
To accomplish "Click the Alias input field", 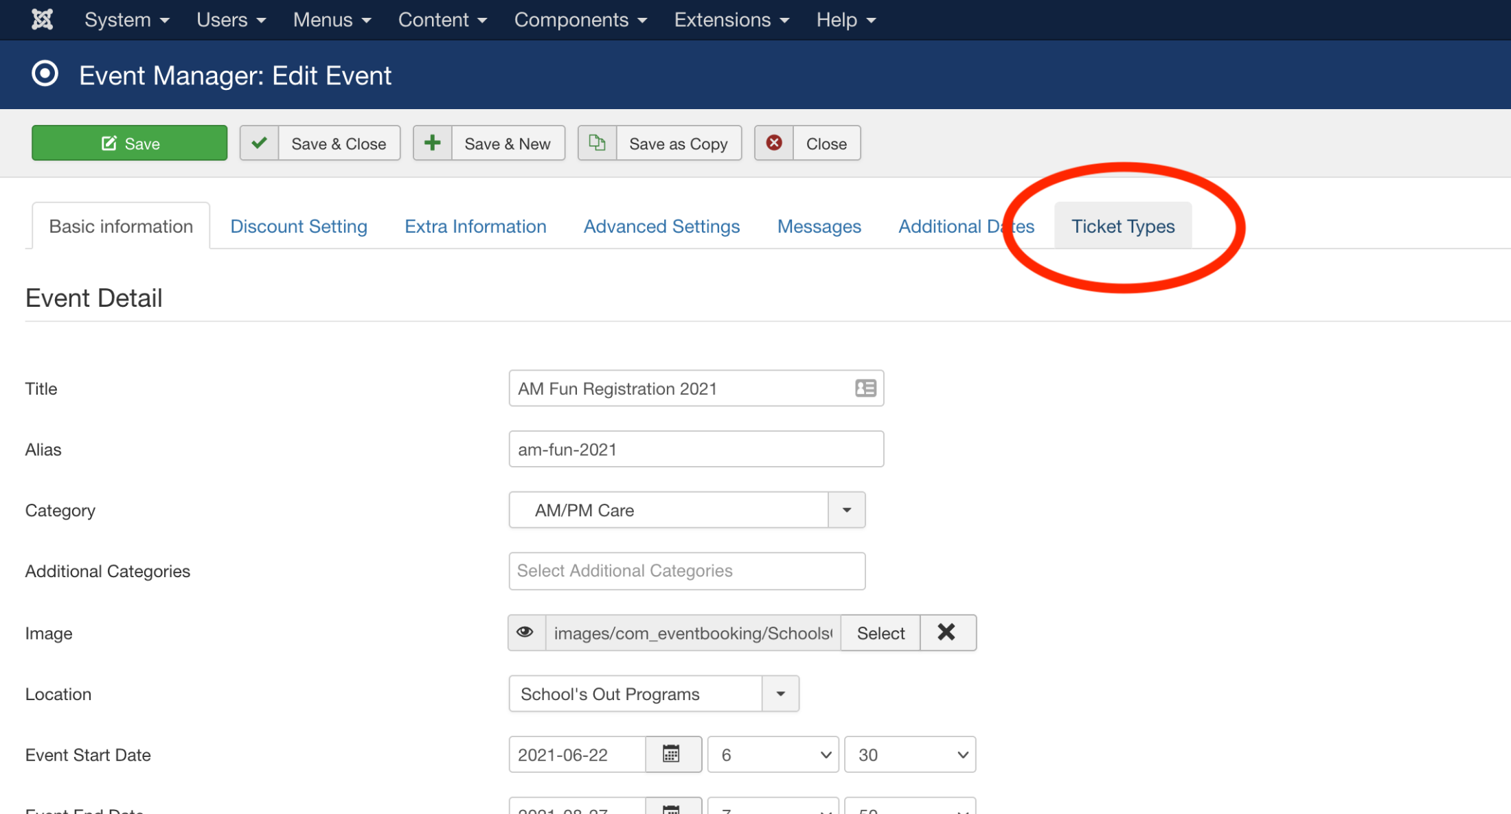I will point(696,450).
